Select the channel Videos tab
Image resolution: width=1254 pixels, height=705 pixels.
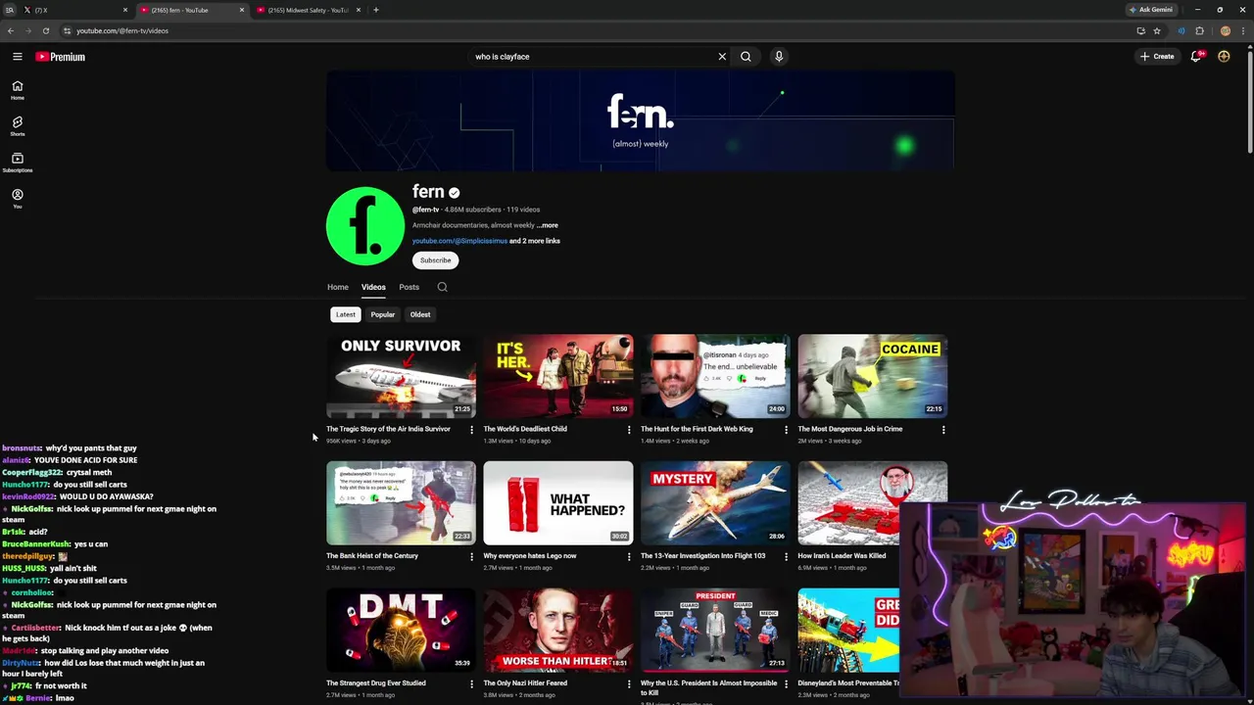click(373, 287)
